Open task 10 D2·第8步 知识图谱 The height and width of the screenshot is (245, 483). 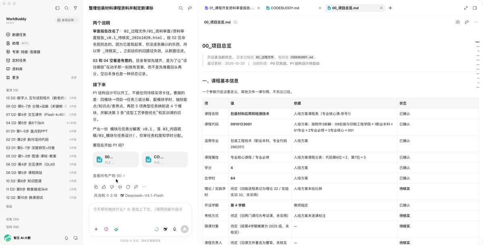[x=41, y=181]
